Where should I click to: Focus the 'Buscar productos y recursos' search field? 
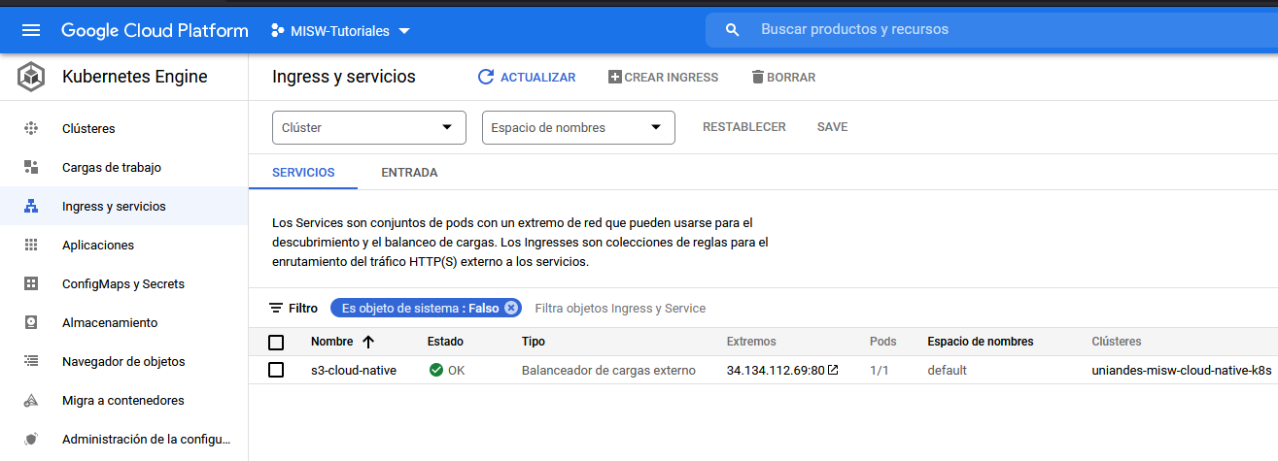pos(991,30)
